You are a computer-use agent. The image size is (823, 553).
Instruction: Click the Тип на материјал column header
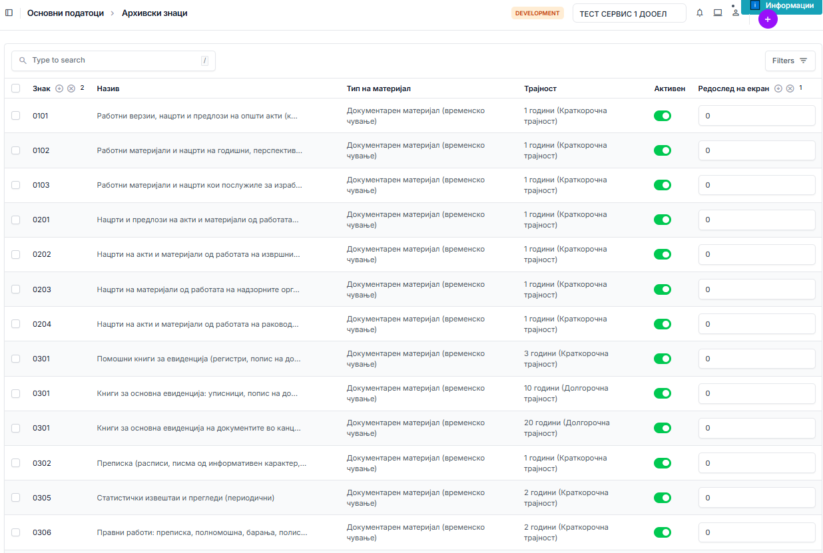point(379,89)
